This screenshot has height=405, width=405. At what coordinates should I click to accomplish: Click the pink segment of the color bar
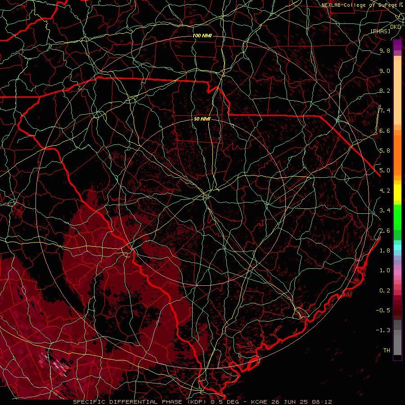pos(397,273)
